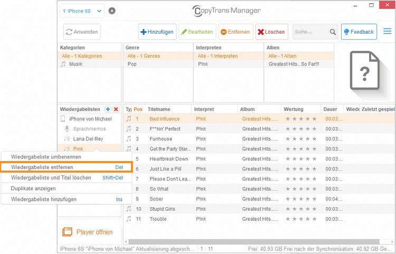The image size is (396, 254).
Task: Select Alle - 1 Interpreten
Action: point(228,56)
